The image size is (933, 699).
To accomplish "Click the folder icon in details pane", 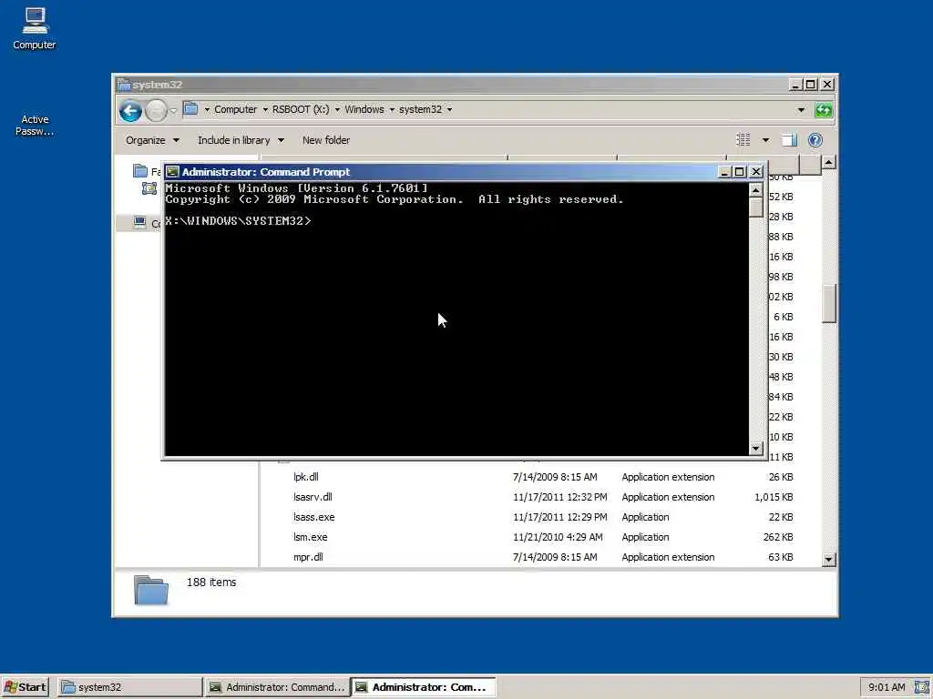I will 151,590.
